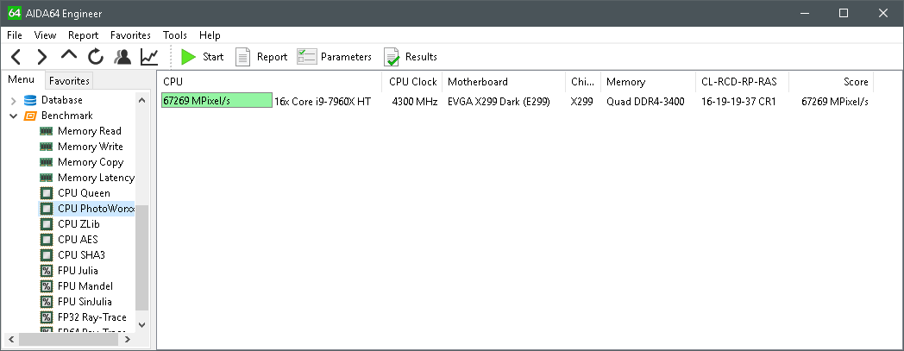Click the CPU ZLib processor icon
904x351 pixels.
(46, 224)
